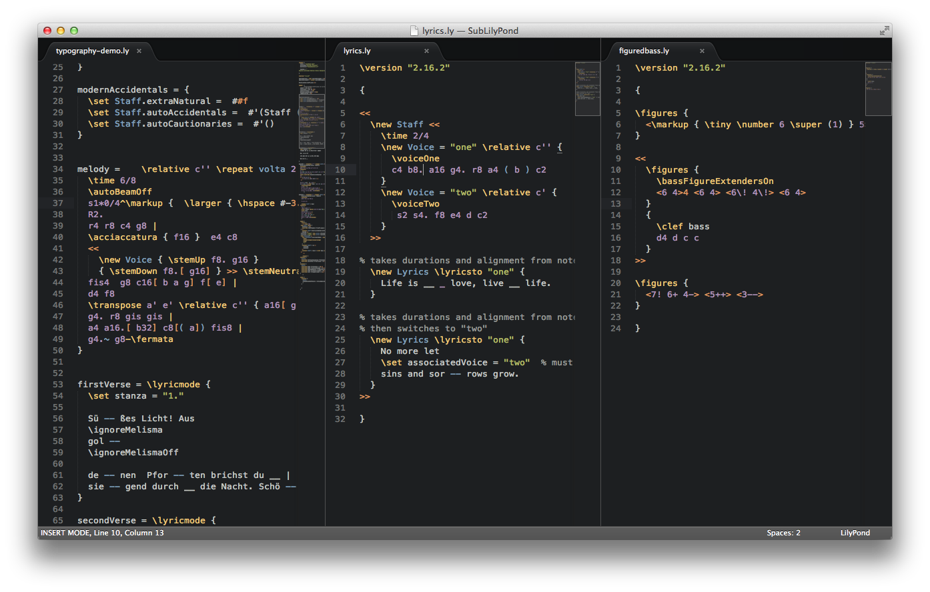Screen dimensions: 930x592
Task: Click the "\time 6/8" line
Action: click(x=112, y=181)
